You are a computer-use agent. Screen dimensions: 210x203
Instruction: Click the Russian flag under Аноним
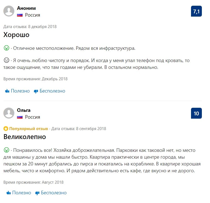(x=20, y=15)
